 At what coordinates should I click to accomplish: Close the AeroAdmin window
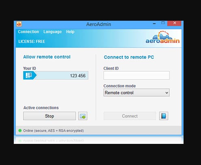(x=174, y=23)
